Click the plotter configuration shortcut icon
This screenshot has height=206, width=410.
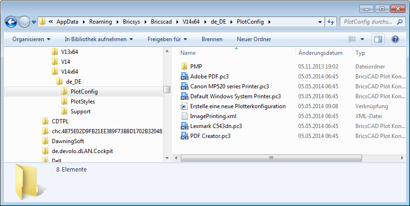[185, 106]
